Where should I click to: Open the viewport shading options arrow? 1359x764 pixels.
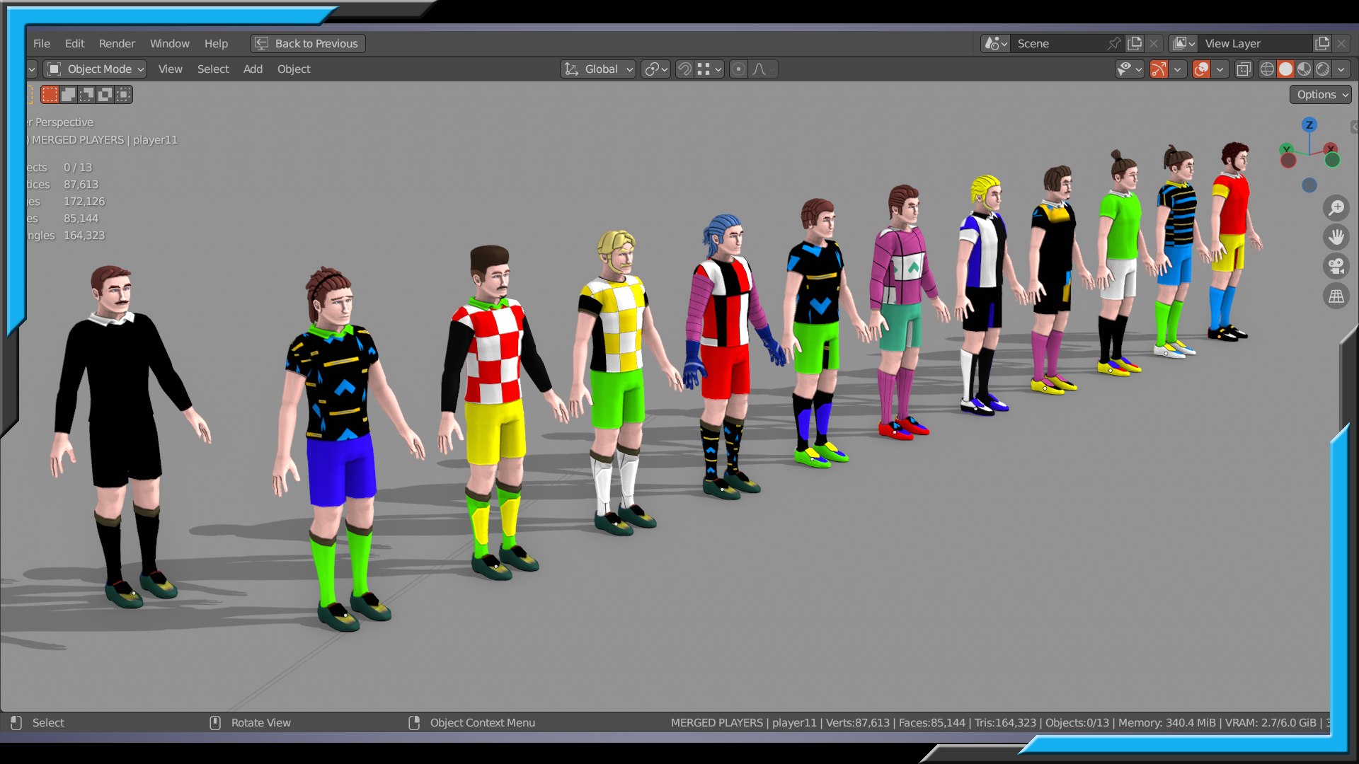pos(1341,69)
